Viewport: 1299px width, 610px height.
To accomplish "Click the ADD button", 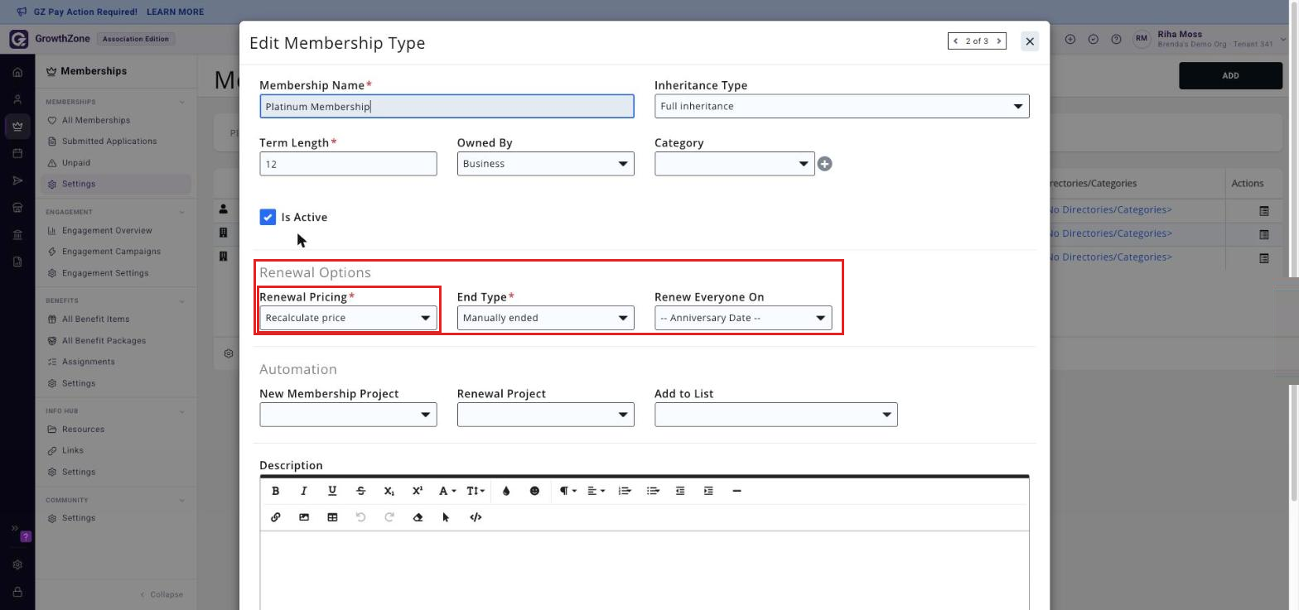I will tap(1230, 75).
